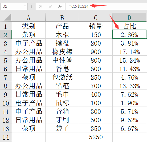Select cell containing 音箱
The width and height of the screenshot is (147, 142).
[62, 111]
